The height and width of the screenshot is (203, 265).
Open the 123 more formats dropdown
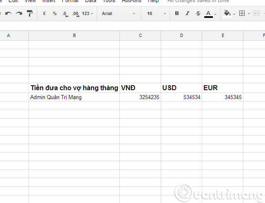(x=87, y=13)
